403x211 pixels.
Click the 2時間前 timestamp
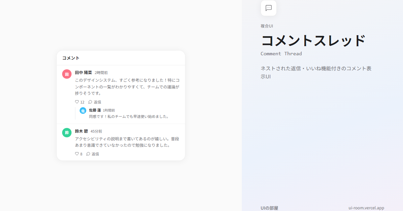tap(101, 73)
